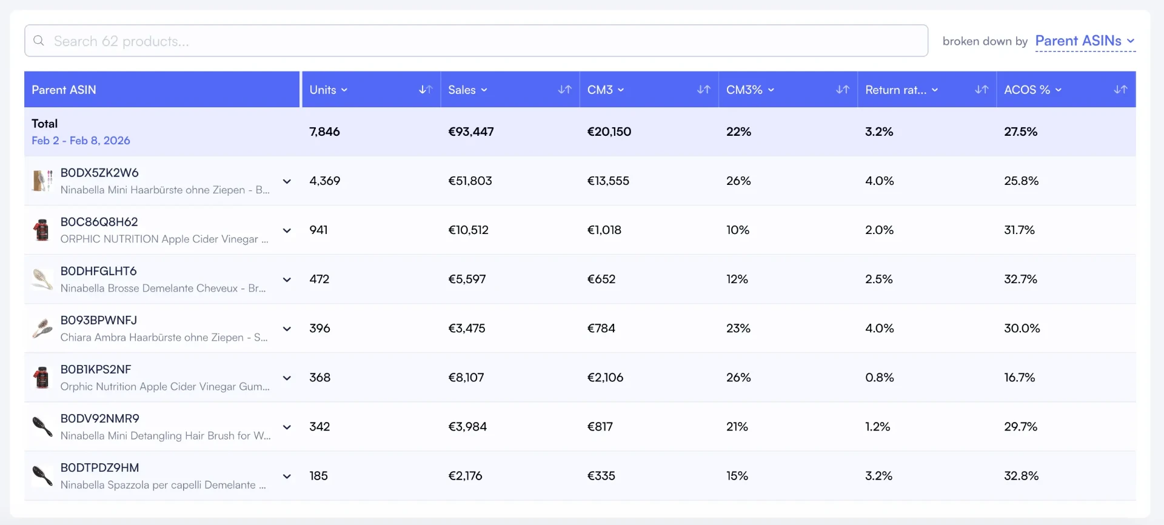
Task: Sort by ACOS % arrows icon
Action: [x=1120, y=90]
